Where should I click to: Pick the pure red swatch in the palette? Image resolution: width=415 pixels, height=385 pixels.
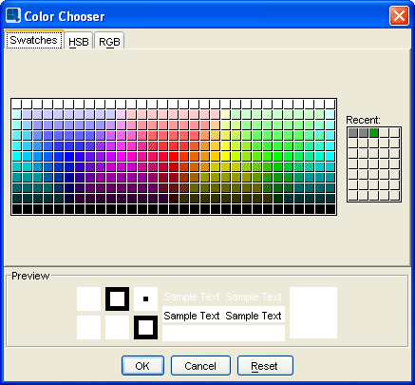pyautogui.click(x=173, y=157)
